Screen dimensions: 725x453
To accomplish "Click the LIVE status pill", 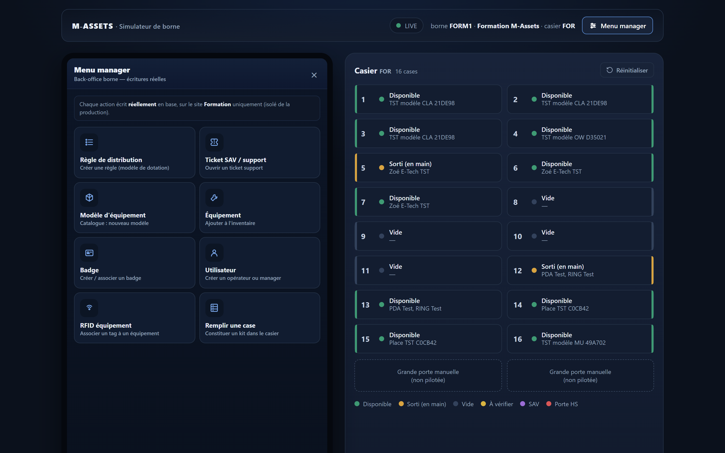I will coord(406,26).
